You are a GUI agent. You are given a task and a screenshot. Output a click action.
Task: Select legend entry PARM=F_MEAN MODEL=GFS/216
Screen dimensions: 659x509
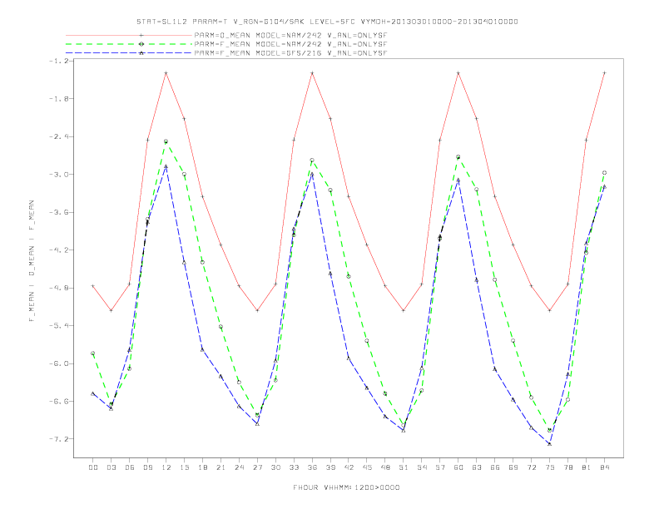click(x=290, y=53)
